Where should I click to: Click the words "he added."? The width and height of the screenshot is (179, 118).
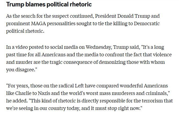coord(17,101)
